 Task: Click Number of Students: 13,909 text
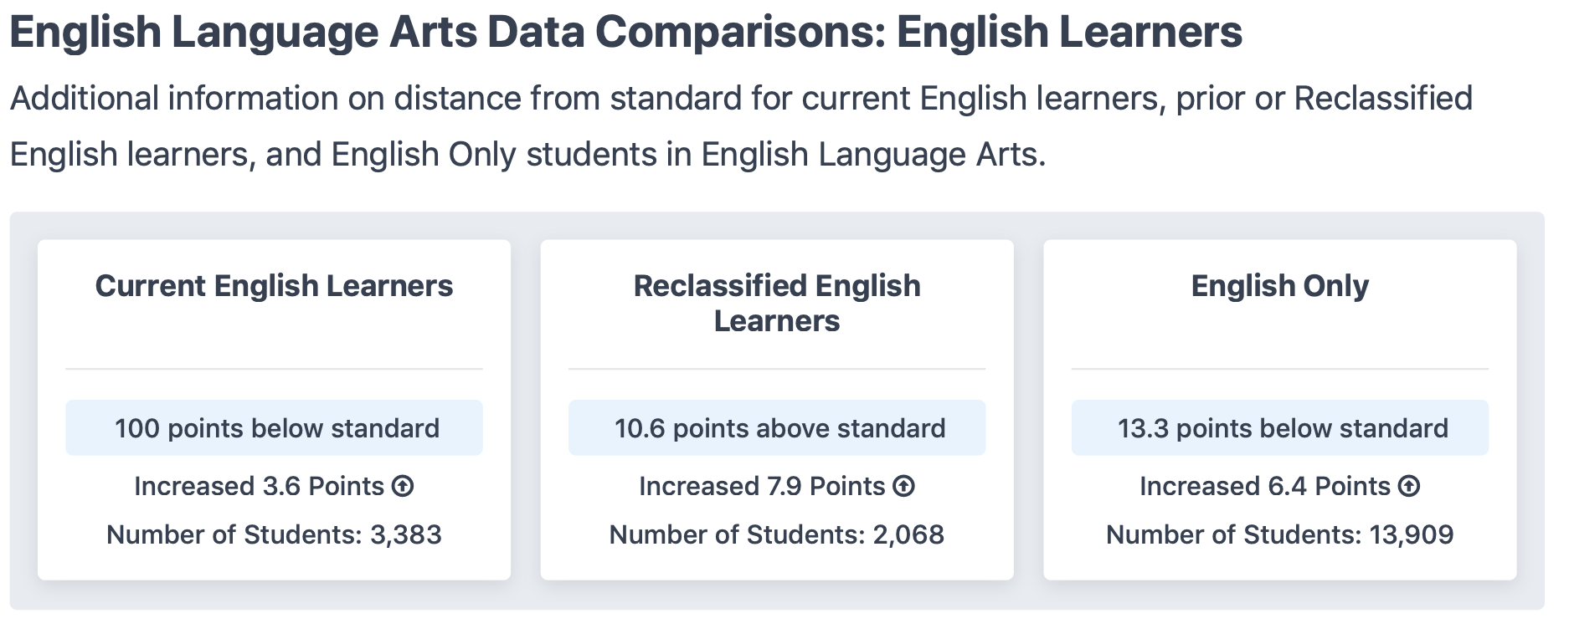[x=1279, y=534]
